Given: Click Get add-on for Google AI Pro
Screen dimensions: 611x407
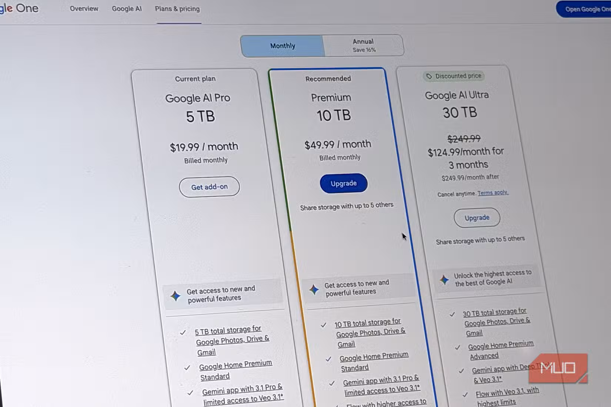Looking at the screenshot, I should [209, 187].
